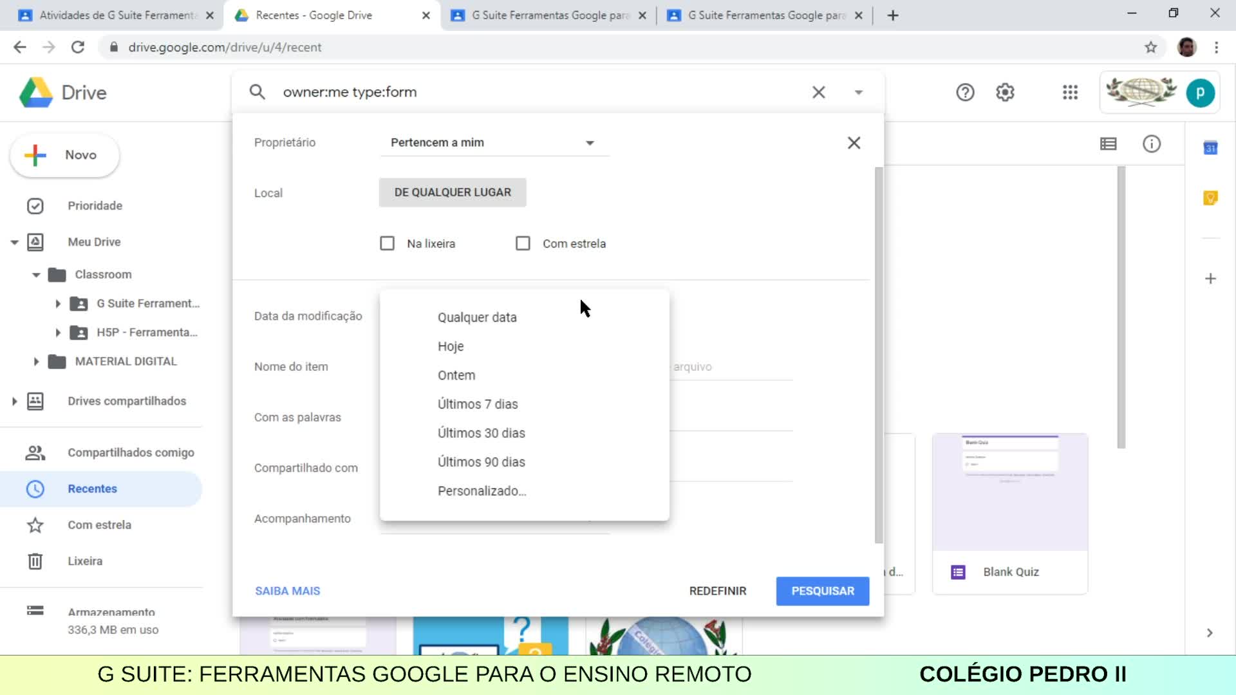
Task: Expand the H5P - Ferramenta... folder
Action: tap(58, 333)
